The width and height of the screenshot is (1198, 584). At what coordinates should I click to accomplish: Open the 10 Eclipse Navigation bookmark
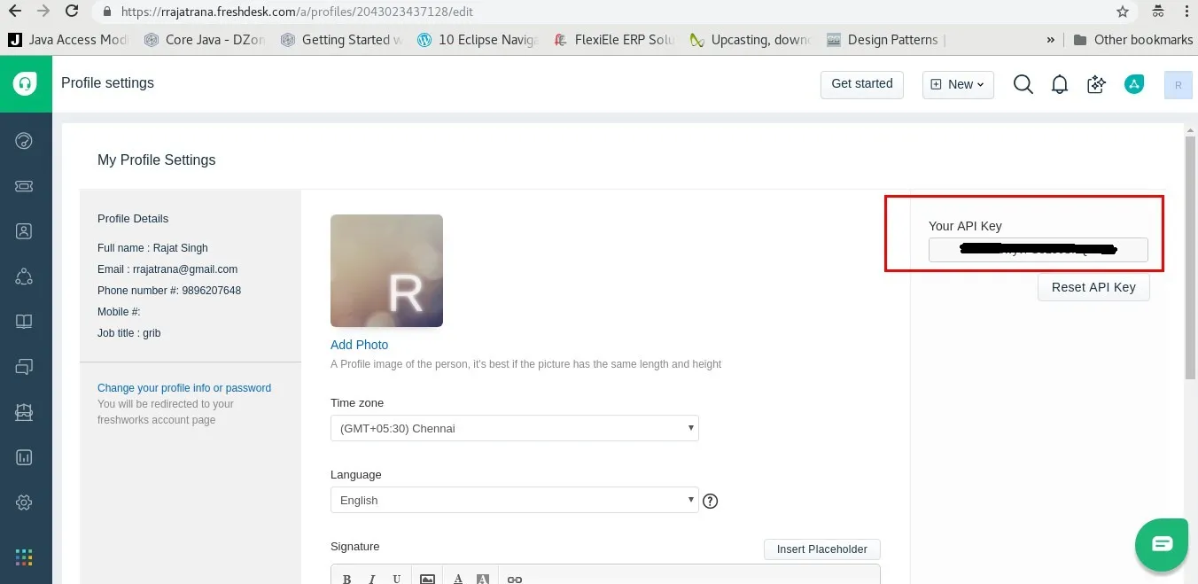point(477,40)
